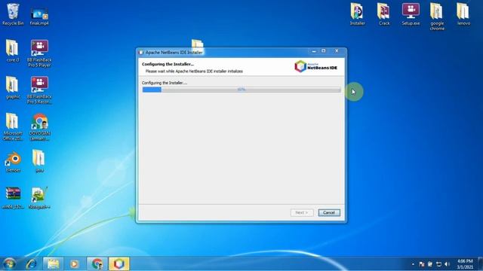
Task: Select the core i3 folder
Action: point(13,51)
